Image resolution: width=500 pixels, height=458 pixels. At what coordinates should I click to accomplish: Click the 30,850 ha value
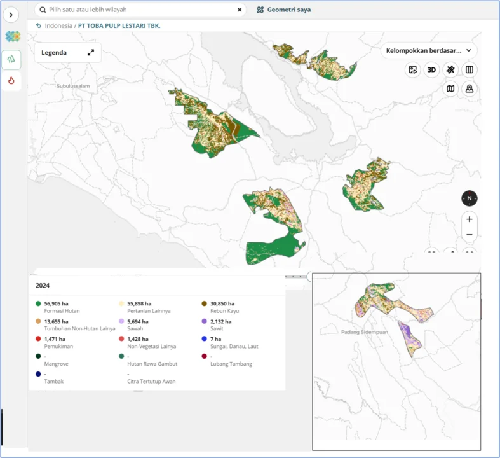[x=222, y=303]
